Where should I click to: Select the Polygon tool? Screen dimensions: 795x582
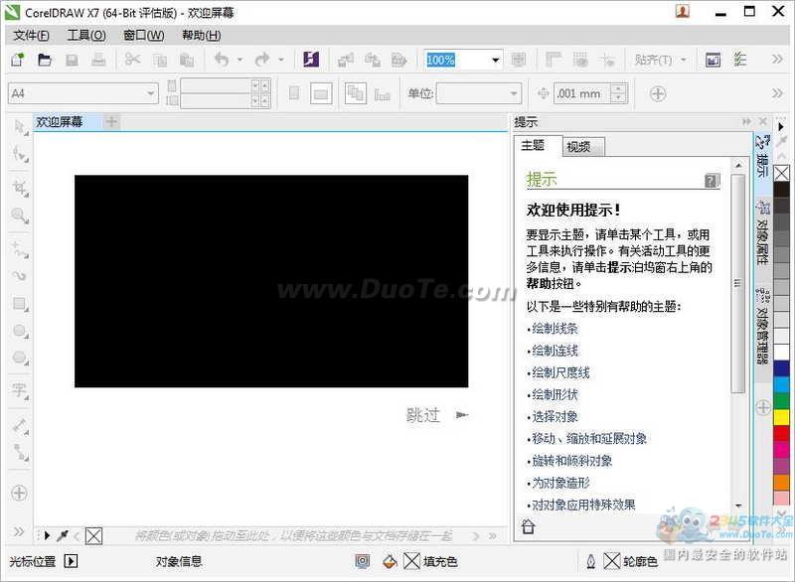[20, 358]
